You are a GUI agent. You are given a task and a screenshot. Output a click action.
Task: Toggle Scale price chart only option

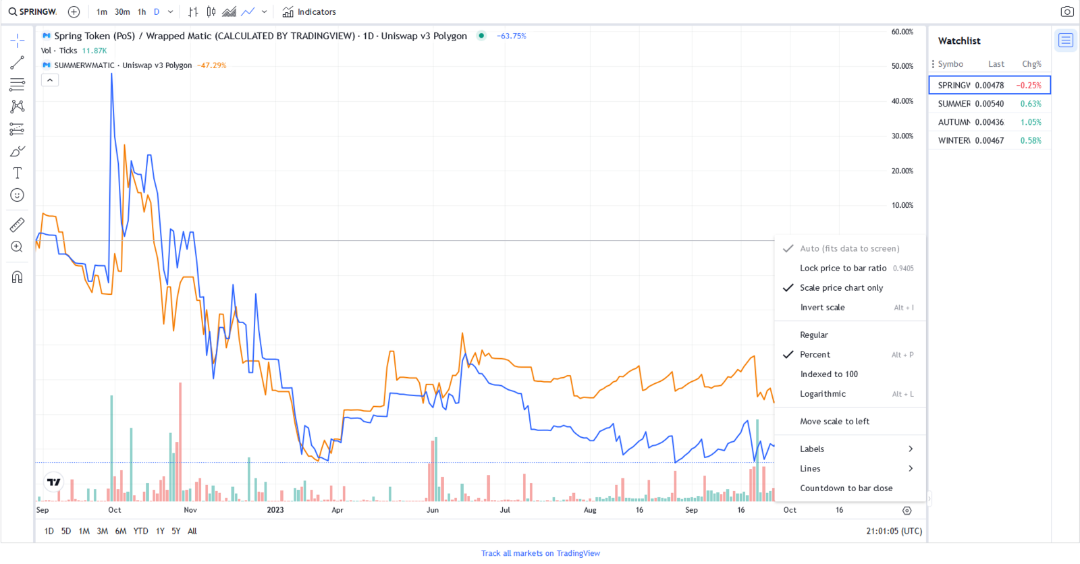point(841,288)
